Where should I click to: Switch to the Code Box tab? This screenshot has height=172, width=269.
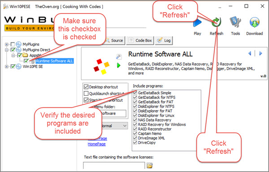pyautogui.click(x=140, y=40)
